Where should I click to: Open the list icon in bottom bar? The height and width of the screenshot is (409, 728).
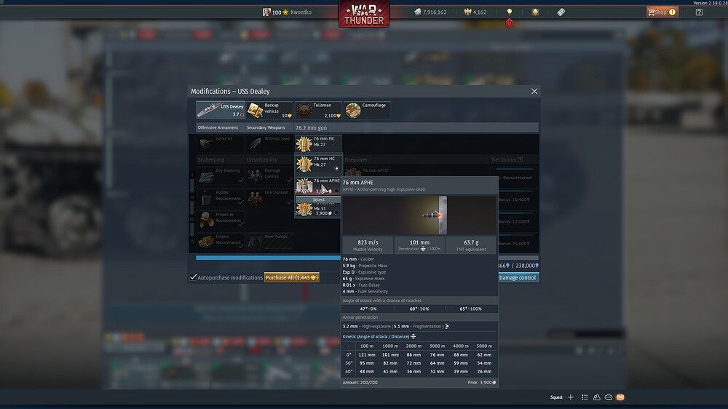pos(585,397)
